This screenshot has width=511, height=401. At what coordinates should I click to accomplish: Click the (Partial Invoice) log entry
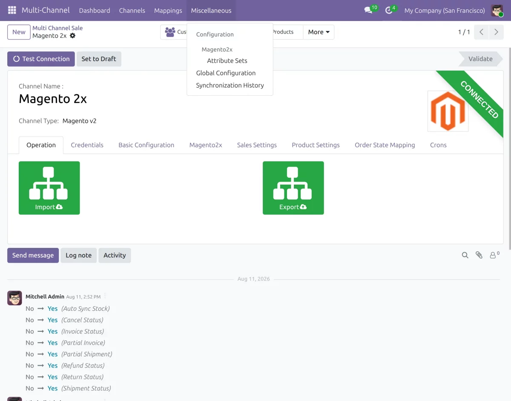coord(83,343)
